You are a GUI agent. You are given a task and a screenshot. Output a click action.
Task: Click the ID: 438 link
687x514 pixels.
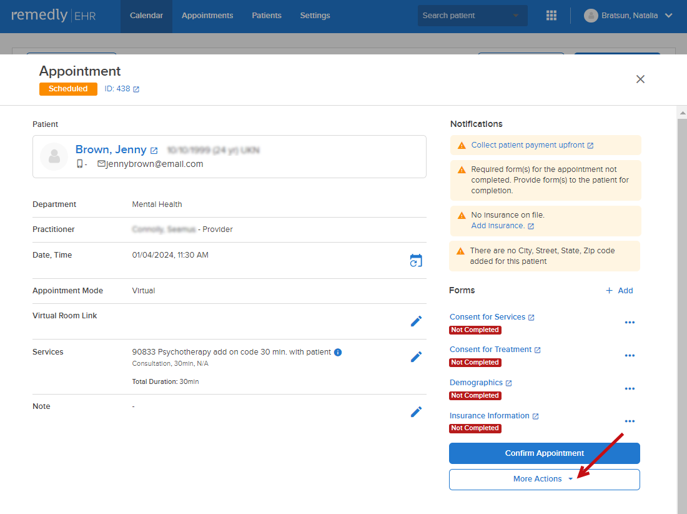[x=117, y=89]
